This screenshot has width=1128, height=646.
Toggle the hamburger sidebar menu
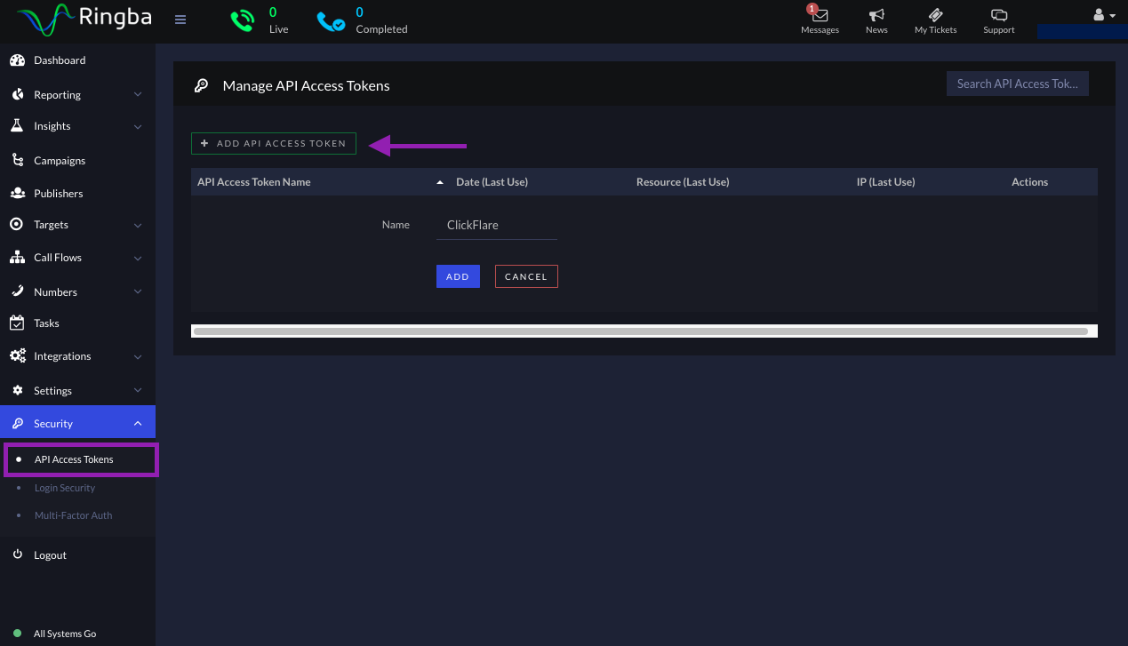click(180, 20)
